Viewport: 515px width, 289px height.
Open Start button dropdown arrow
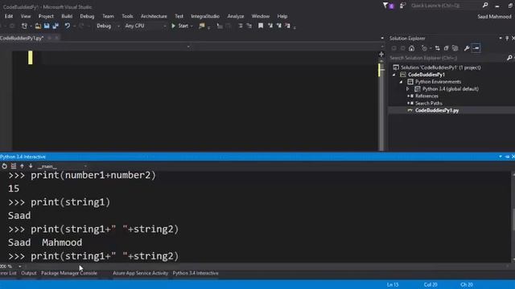coord(192,26)
